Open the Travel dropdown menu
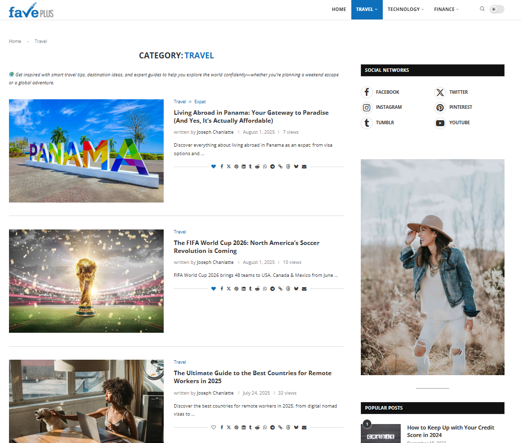This screenshot has width=521, height=443. pyautogui.click(x=367, y=9)
